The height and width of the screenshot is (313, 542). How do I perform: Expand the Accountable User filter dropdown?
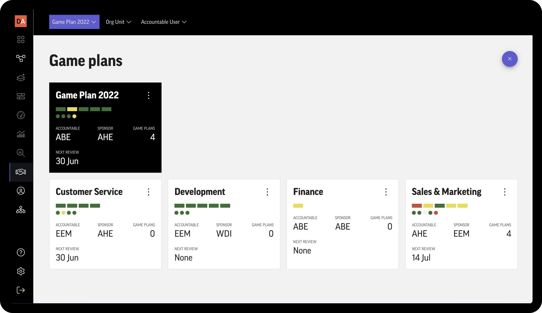click(164, 22)
